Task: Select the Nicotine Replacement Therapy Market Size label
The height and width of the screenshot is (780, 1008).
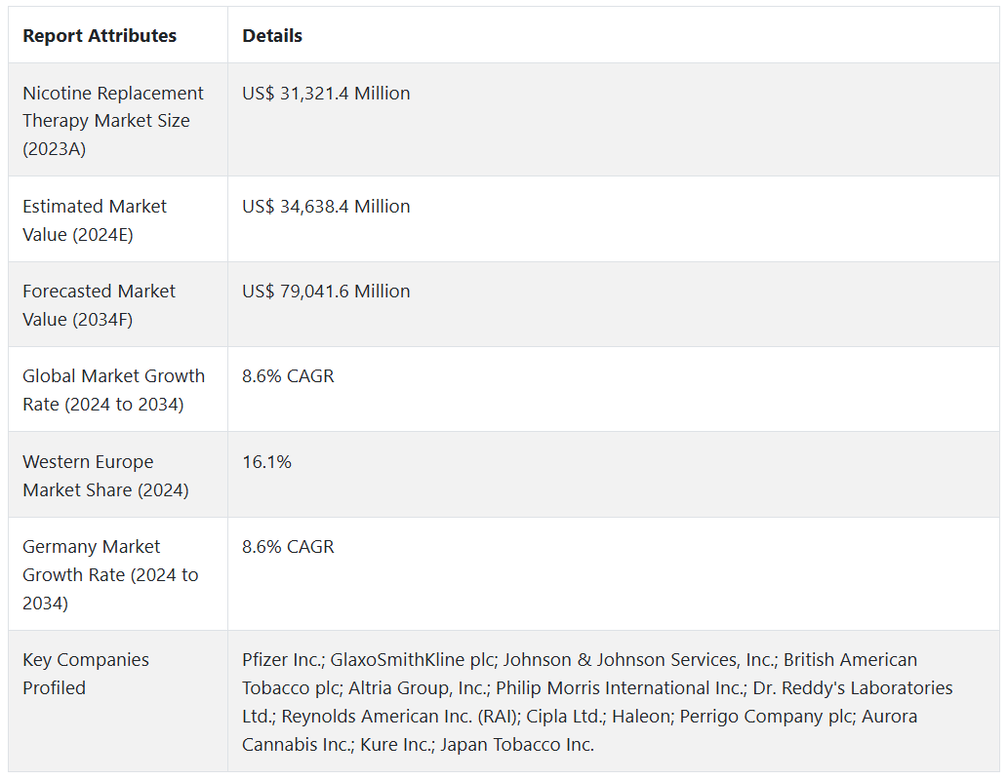Action: coord(113,121)
